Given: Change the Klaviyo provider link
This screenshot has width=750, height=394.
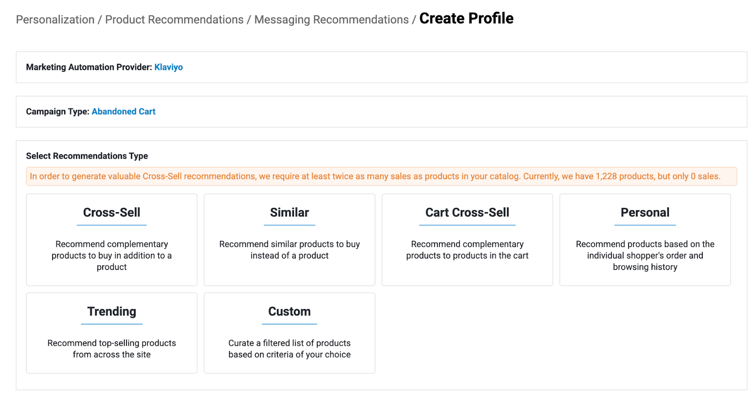Looking at the screenshot, I should 168,67.
